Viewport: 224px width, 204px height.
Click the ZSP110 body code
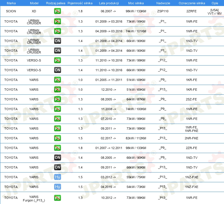(163, 11)
